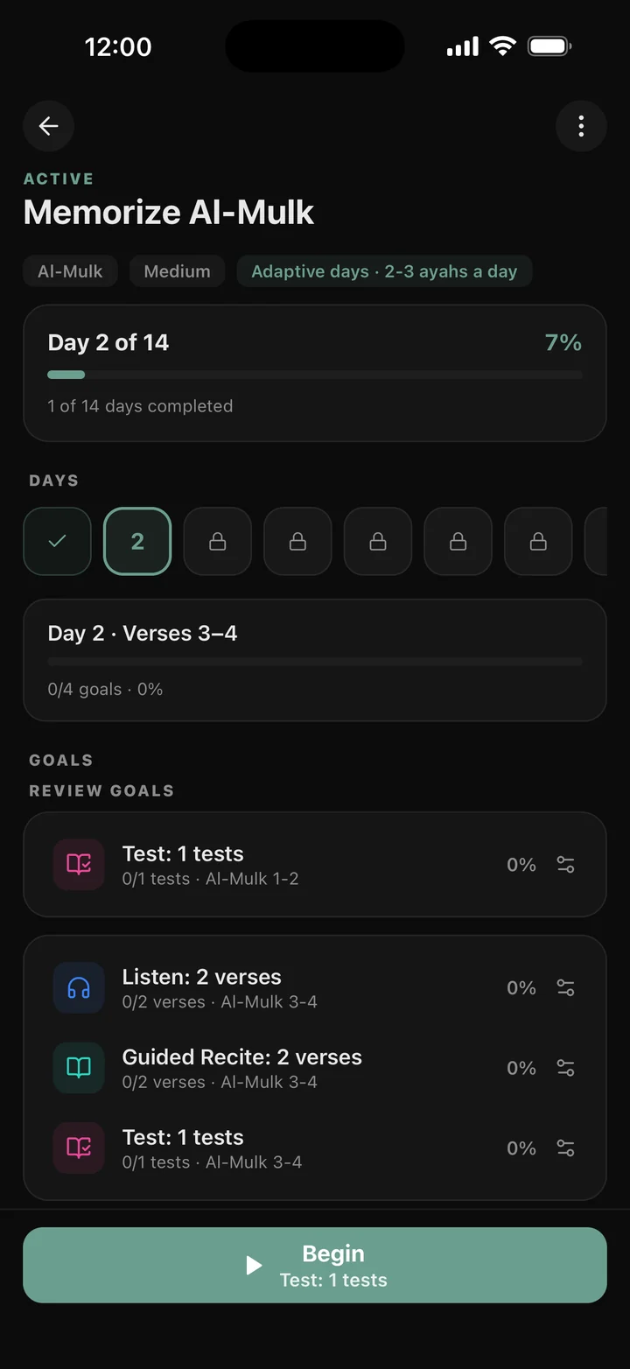Tap the open book Guided Recite icon

79,1068
